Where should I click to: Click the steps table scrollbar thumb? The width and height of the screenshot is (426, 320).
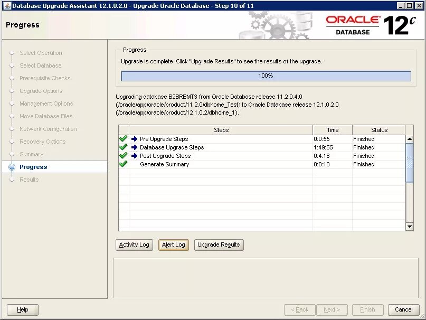click(410, 163)
